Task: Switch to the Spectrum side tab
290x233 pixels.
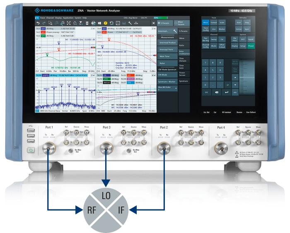Action: [x=184, y=81]
